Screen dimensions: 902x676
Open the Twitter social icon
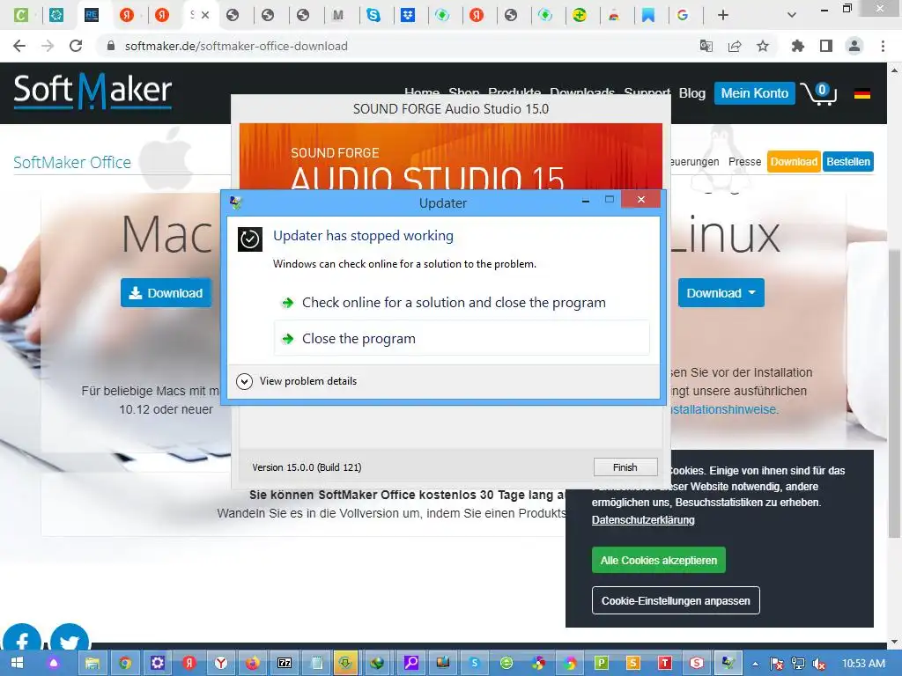point(70,641)
